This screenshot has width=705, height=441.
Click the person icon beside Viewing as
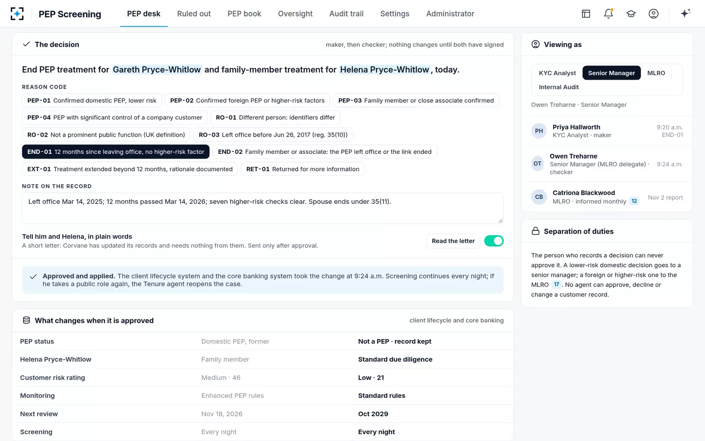pos(536,44)
